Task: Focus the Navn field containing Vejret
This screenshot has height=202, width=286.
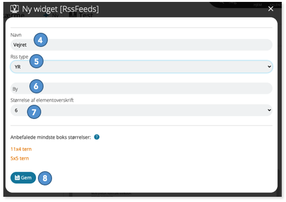Action: [142, 45]
